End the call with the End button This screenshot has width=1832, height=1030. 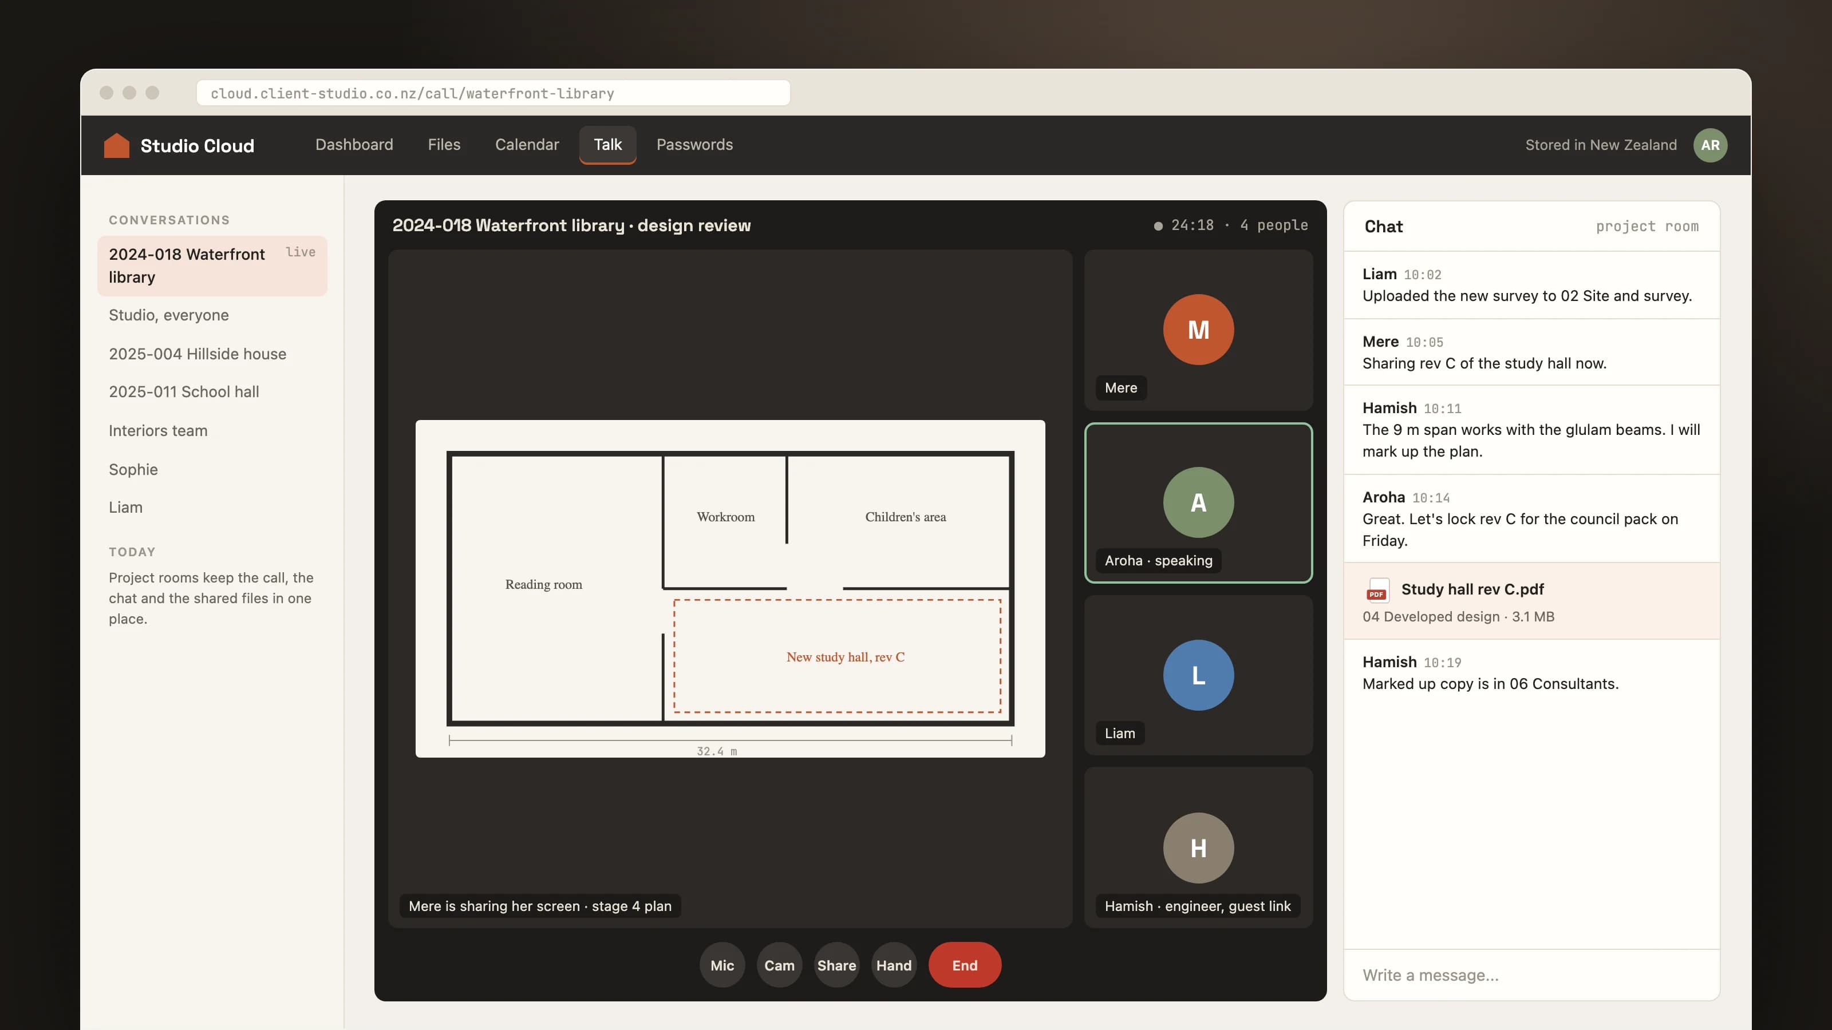964,965
